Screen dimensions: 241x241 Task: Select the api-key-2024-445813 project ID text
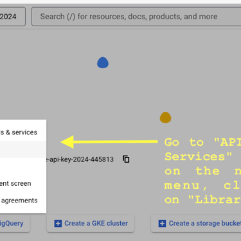click(x=80, y=159)
